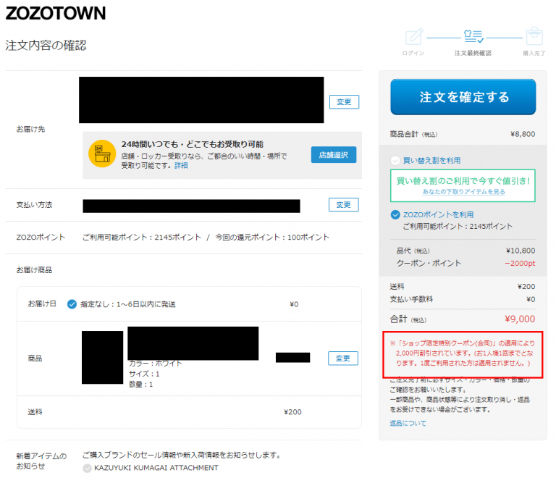Click the 支払い手数料 ¥0 value

531,299
